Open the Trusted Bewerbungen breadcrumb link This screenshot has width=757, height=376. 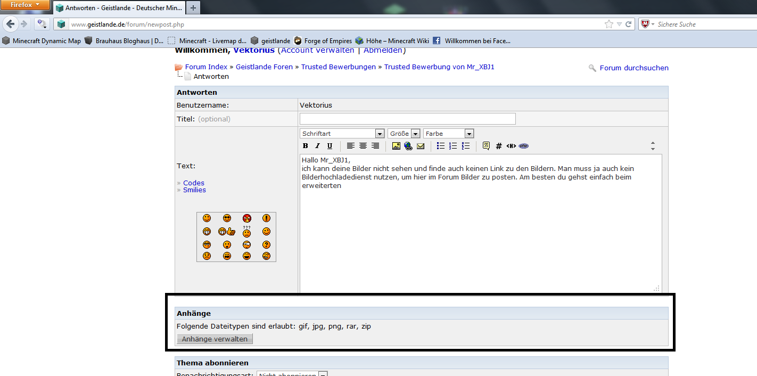coord(339,67)
